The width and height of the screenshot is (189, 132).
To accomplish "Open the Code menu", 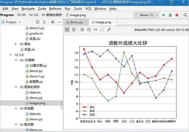I will point(42,9).
